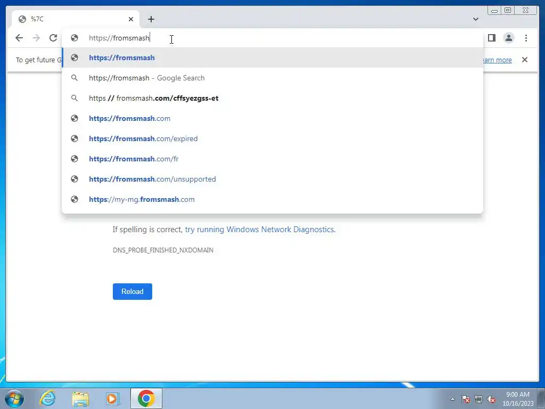Click the Chrome icon in the taskbar
The image size is (545, 409).
tap(146, 398)
